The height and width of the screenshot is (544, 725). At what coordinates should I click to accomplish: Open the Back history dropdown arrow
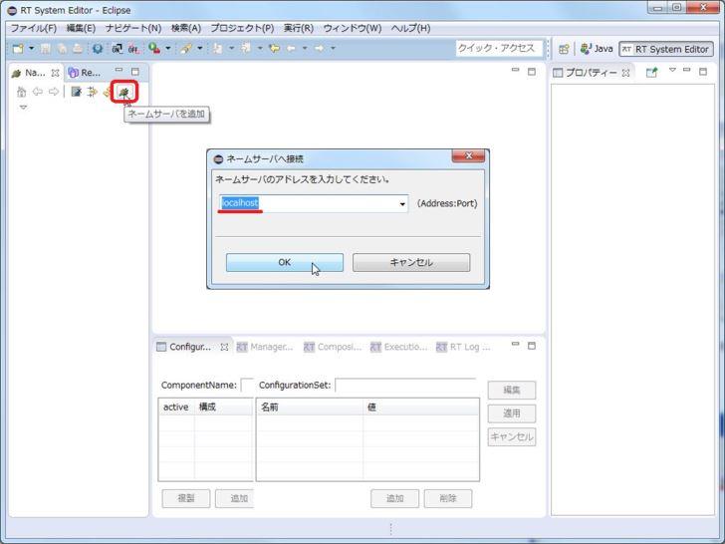(x=305, y=48)
